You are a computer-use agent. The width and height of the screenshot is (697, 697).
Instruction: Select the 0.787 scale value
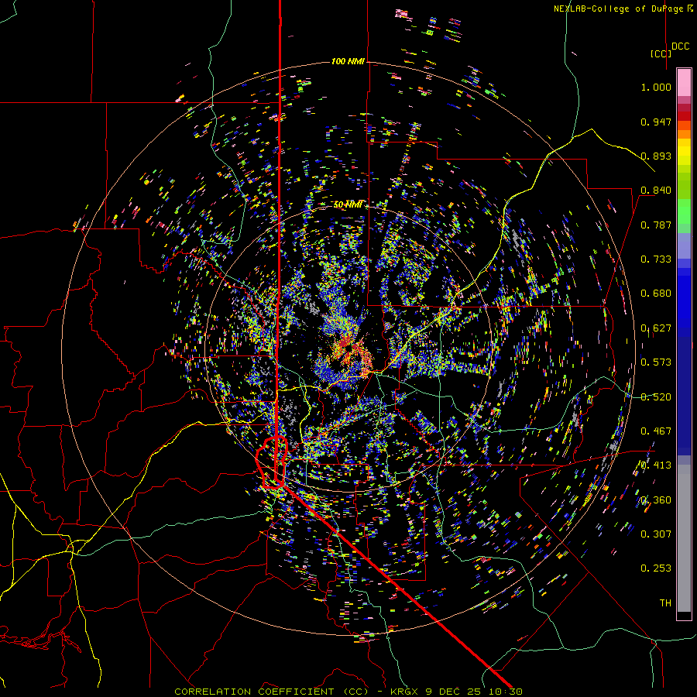(x=656, y=225)
